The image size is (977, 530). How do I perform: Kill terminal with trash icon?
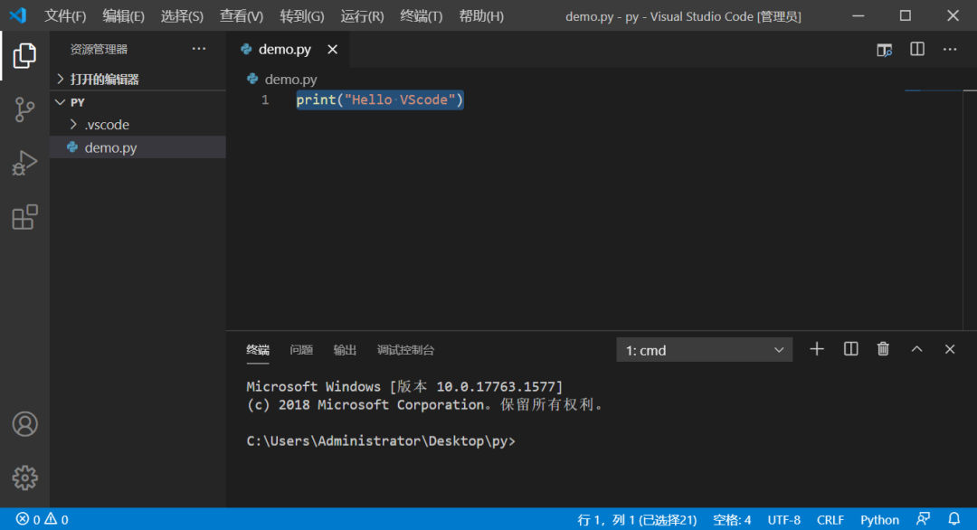(x=883, y=349)
